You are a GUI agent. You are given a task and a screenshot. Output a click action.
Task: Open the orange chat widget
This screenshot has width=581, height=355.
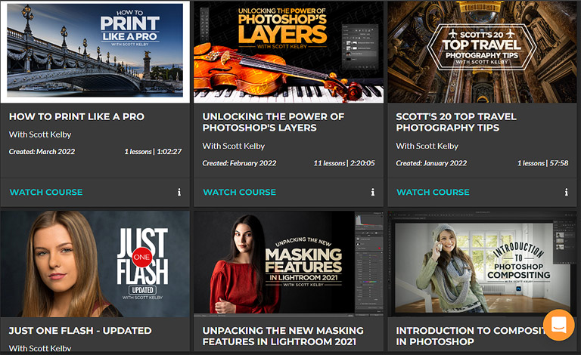(559, 325)
